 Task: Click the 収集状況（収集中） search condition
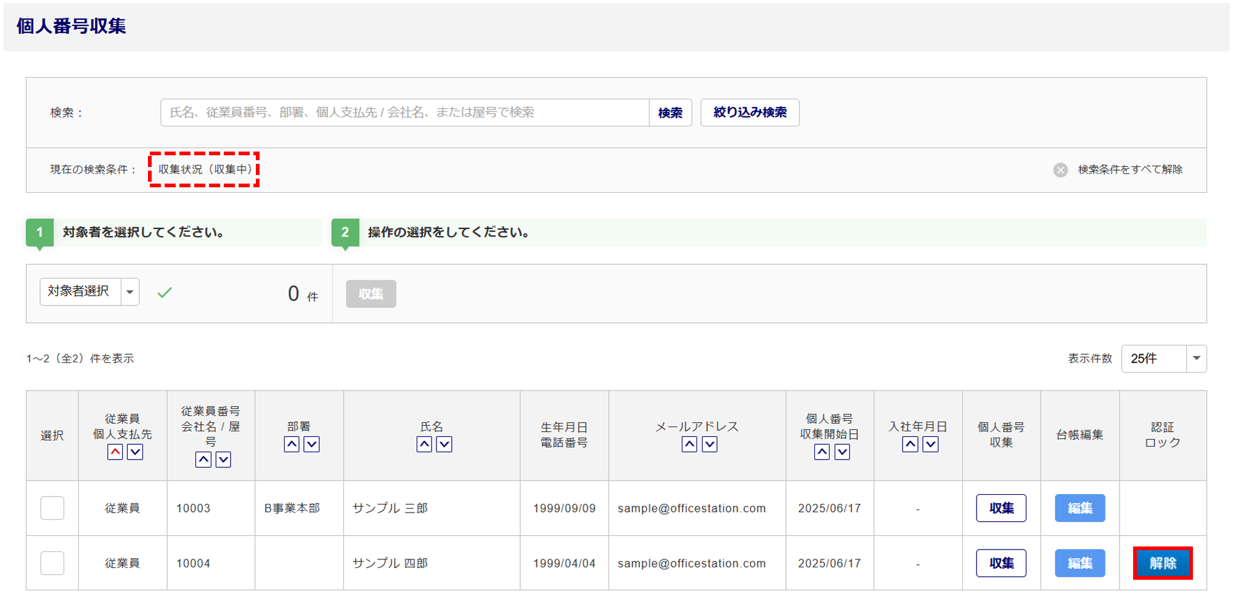click(x=205, y=169)
